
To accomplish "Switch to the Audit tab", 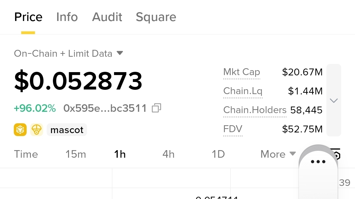I will (x=107, y=17).
